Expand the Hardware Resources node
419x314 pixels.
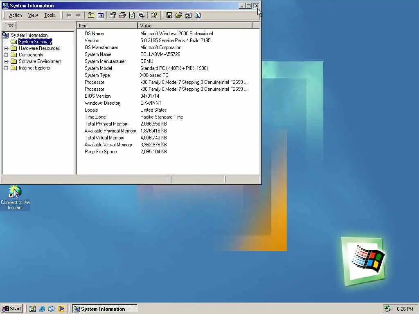[x=6, y=48]
